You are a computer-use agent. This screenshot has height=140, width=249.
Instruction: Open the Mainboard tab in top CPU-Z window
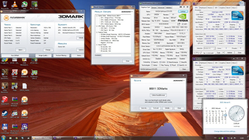tap(203, 7)
